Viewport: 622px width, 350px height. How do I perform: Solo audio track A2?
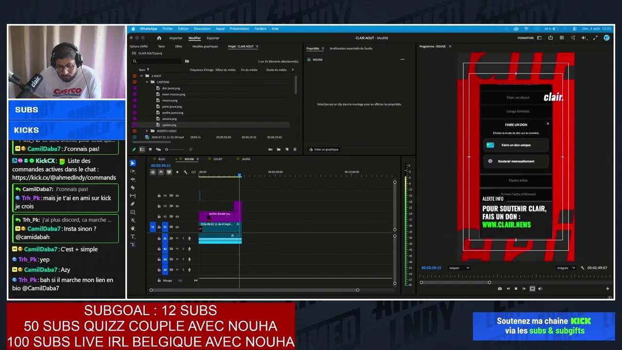pyautogui.click(x=183, y=249)
